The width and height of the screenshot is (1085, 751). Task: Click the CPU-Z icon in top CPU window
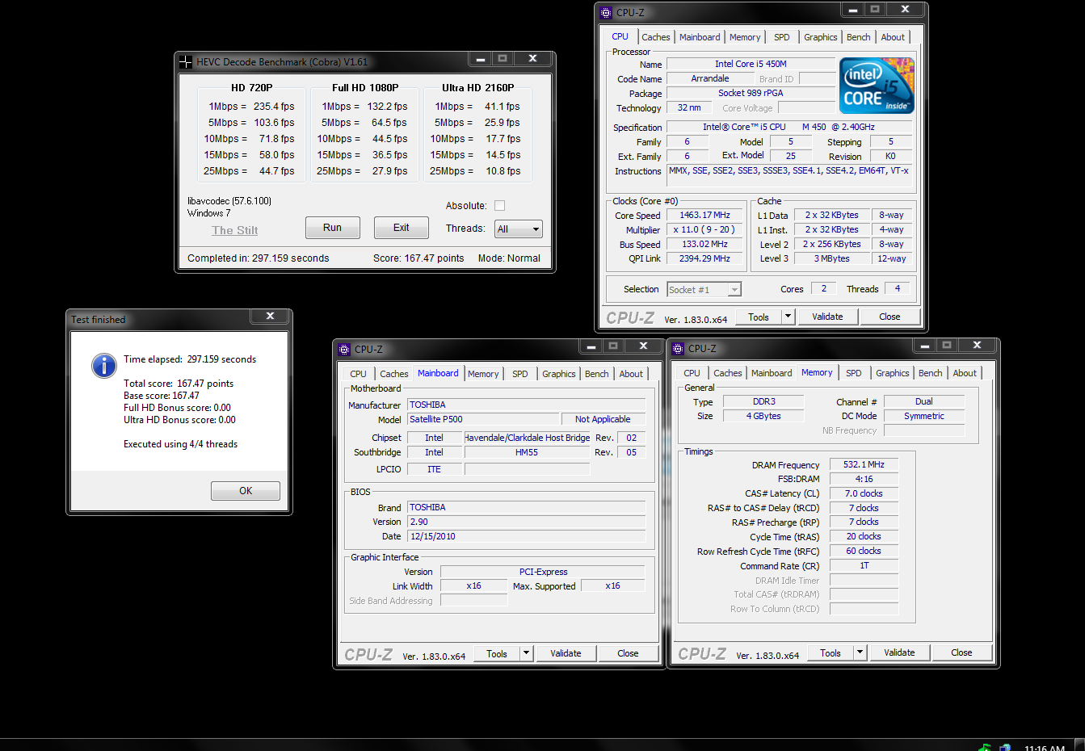coord(606,12)
